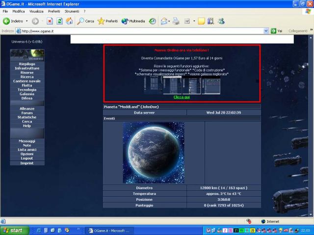This screenshot has height=235, width=314.
Task: Launch the Messenger people icon
Action: [221, 21]
